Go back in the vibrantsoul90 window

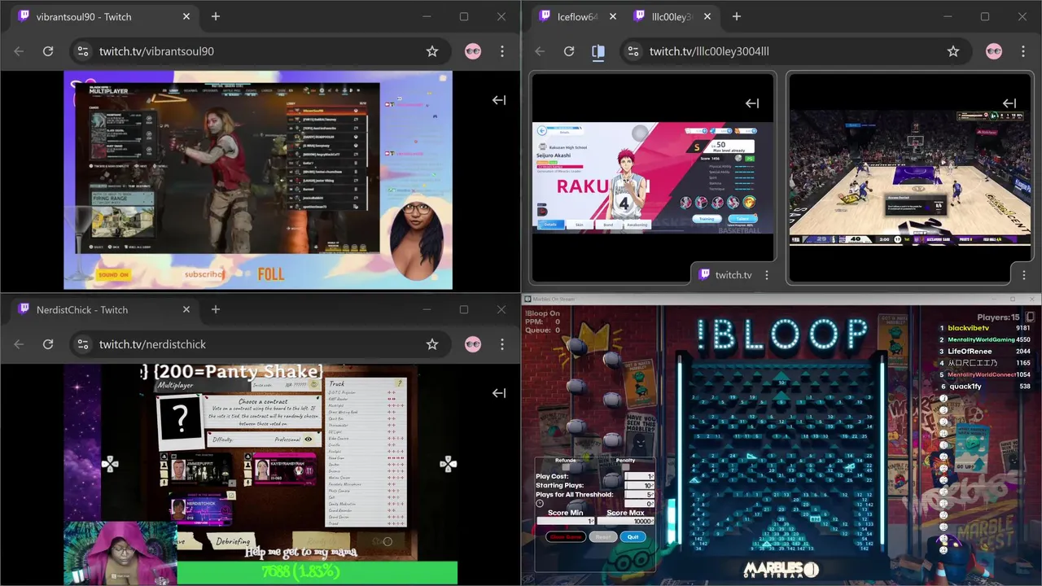[x=19, y=51]
